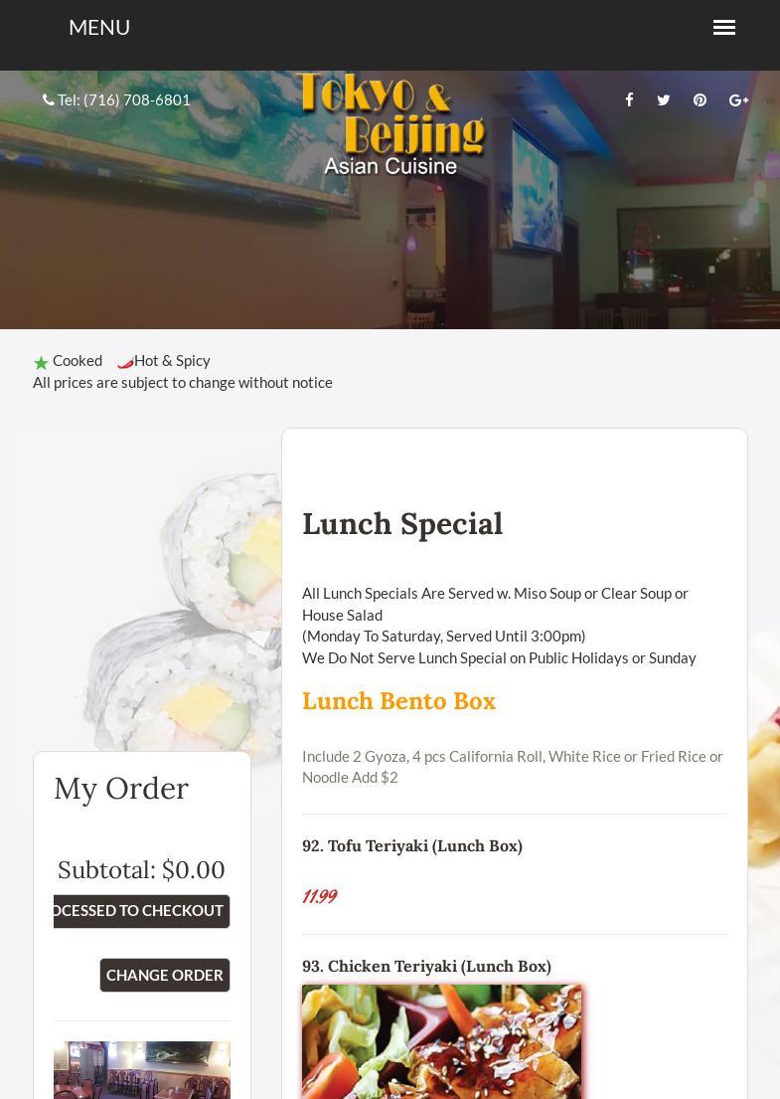Select 92. Tofu Teriyaki (Lunch Box)
The height and width of the screenshot is (1099, 780).
pyautogui.click(x=412, y=846)
